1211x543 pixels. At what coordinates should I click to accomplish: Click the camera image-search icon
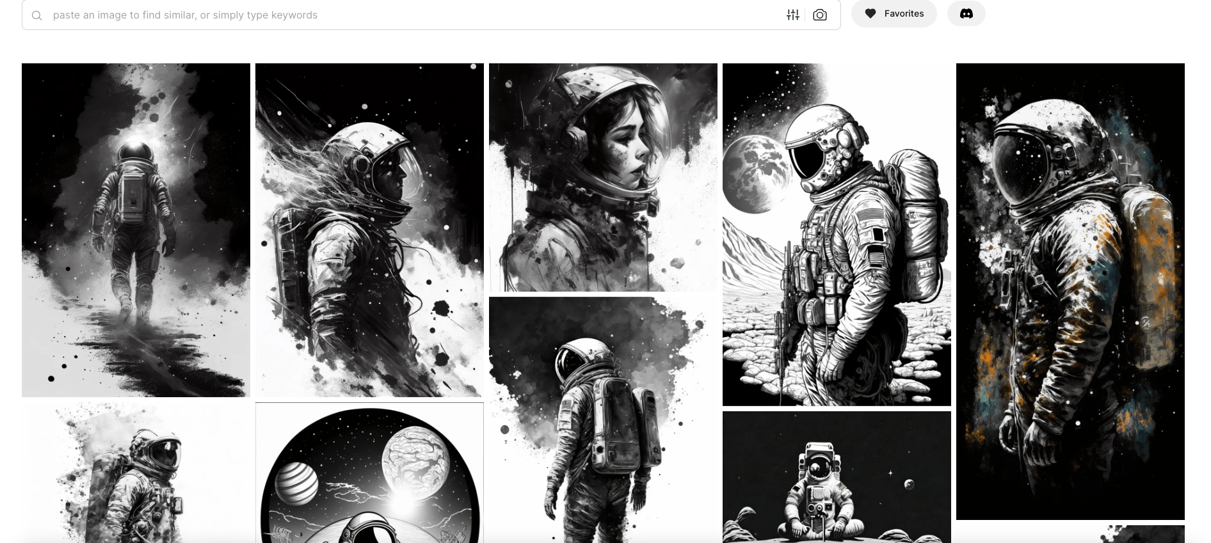pos(820,15)
